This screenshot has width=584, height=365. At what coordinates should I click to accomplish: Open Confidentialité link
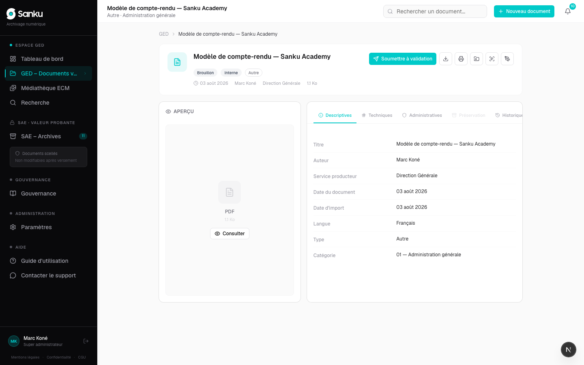pos(59,357)
